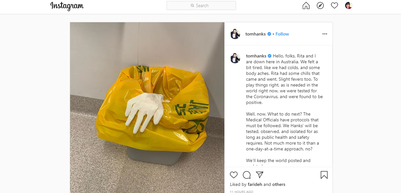Open the tomhanks avatar beside the caption

click(235, 58)
